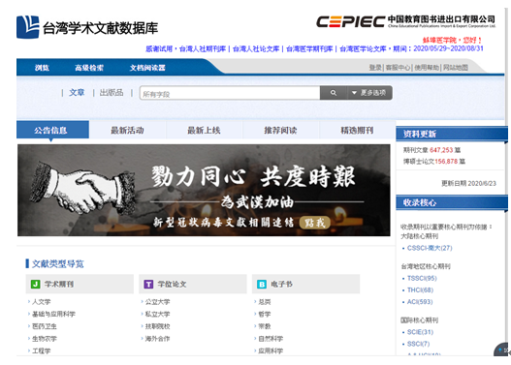Click the blue B e-book icon
The height and width of the screenshot is (365, 511).
coord(262,284)
